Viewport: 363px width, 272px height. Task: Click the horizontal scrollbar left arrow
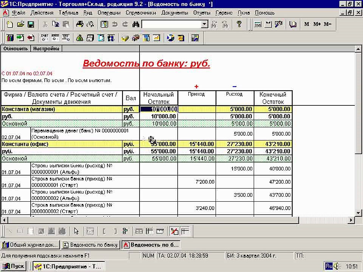point(4,220)
